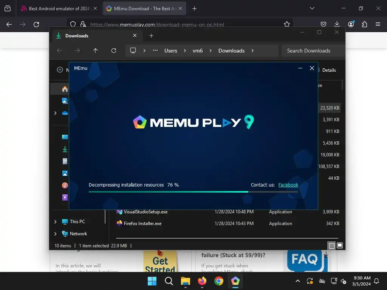Select Downloads in the address path
387x290 pixels.
[x=231, y=51]
